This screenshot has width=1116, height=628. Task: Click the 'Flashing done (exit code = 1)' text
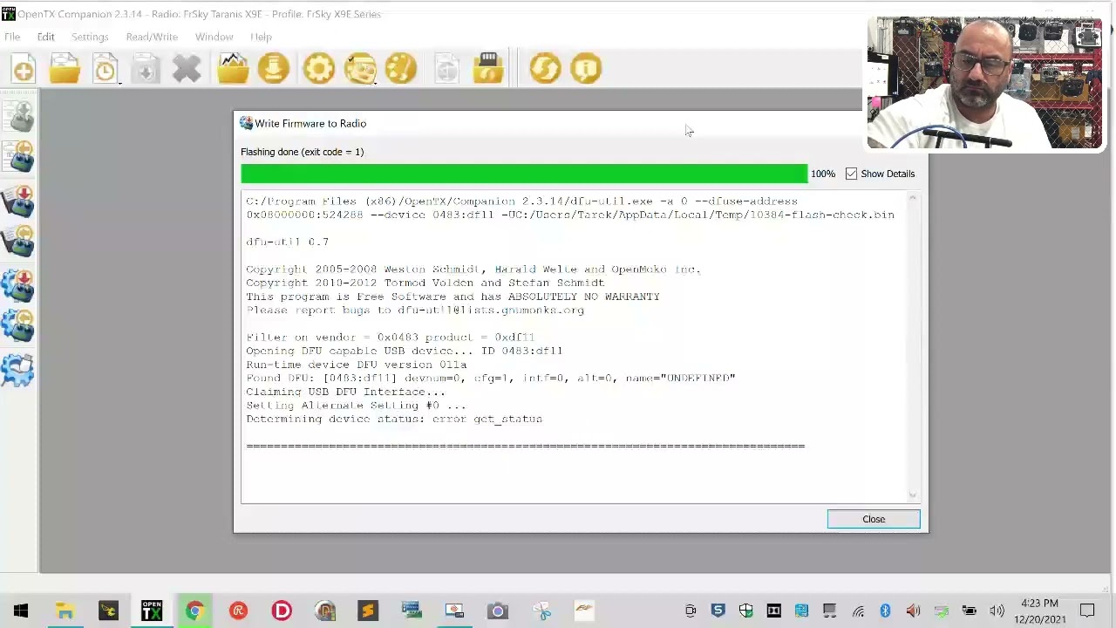click(302, 152)
